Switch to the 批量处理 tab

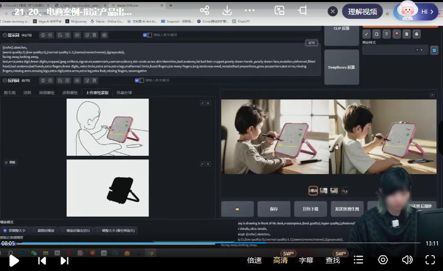tap(124, 93)
